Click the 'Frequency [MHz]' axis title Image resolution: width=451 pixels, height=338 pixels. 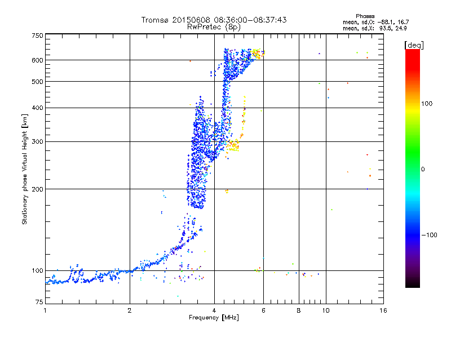pyautogui.click(x=214, y=318)
